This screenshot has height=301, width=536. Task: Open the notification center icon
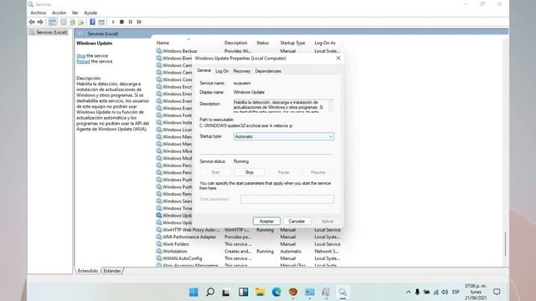pyautogui.click(x=497, y=292)
